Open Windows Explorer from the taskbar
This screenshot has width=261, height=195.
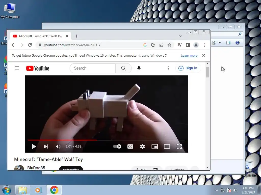pos(23,190)
